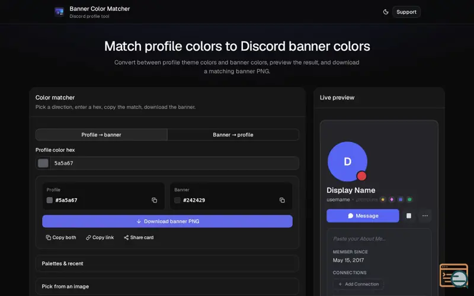Screen dimensions: 474x296
Task: Expand the Palettes & recent section
Action: coord(168,263)
